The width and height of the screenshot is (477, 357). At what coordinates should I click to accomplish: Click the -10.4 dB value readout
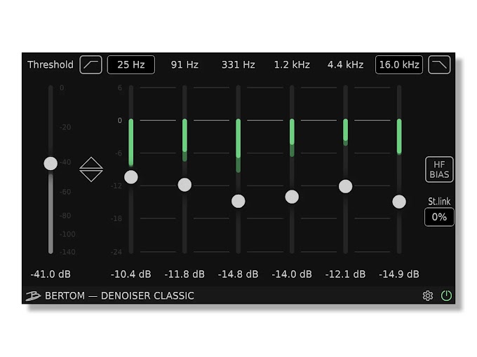click(131, 274)
